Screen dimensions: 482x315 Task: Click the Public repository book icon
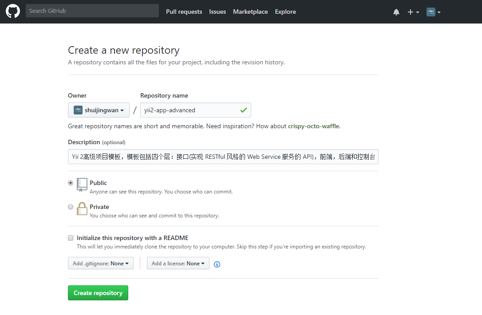82,185
